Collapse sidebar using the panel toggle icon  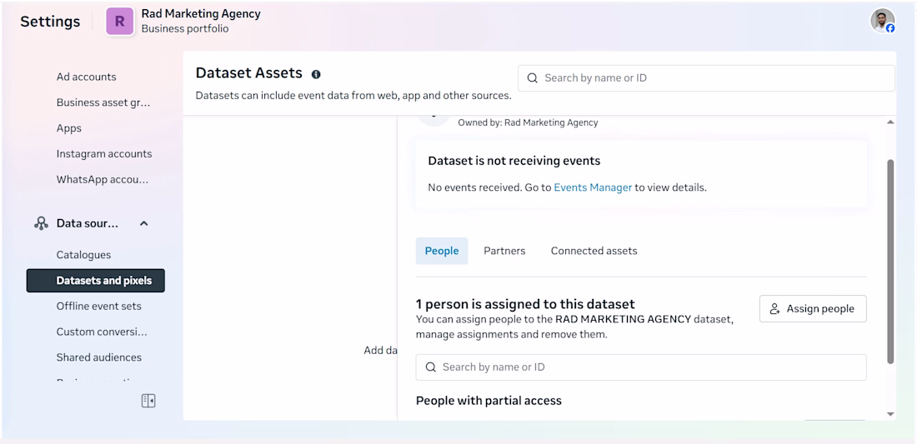point(148,401)
